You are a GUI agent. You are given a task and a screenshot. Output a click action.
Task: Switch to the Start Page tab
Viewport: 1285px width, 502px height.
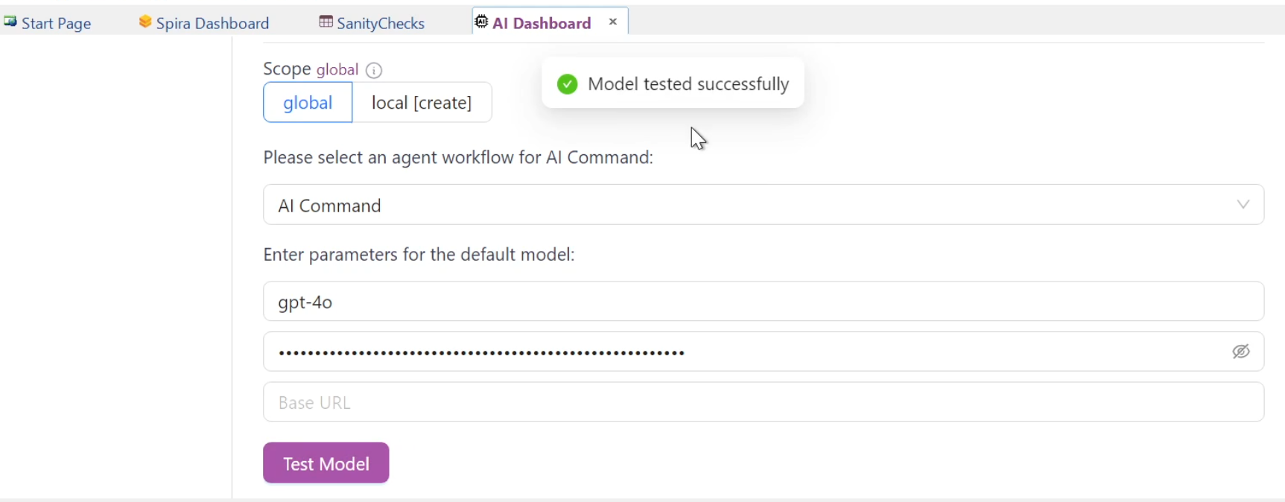(56, 23)
